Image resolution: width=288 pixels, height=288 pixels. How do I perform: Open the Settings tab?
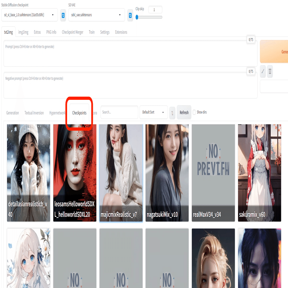tap(105, 32)
